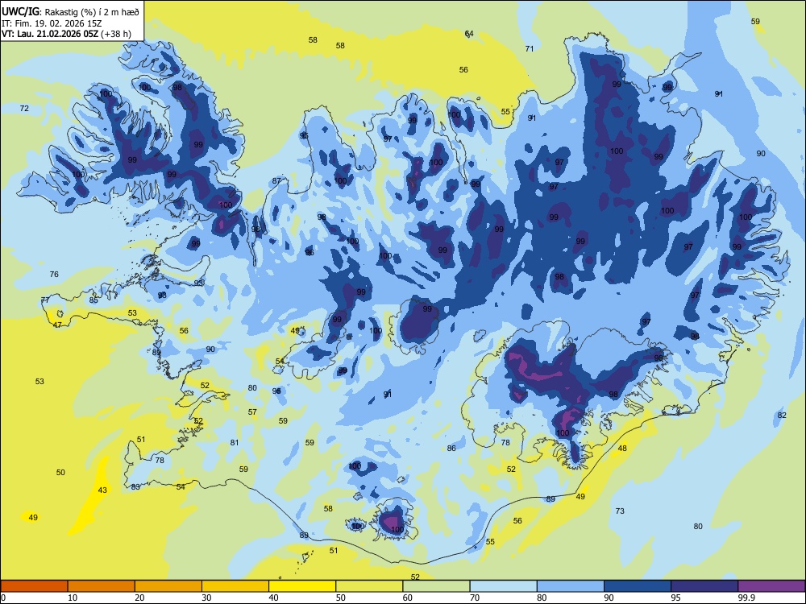The height and width of the screenshot is (604, 806).
Task: Click the humidity value 72
Action: (x=24, y=109)
